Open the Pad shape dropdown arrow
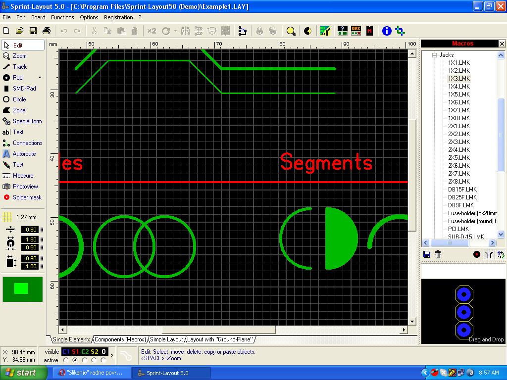The image size is (507, 380). [x=40, y=78]
